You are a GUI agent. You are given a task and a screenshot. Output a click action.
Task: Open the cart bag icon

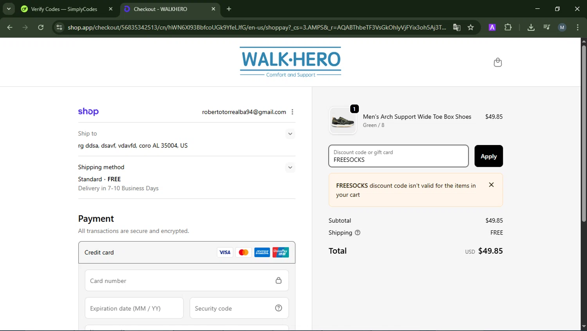click(x=497, y=63)
